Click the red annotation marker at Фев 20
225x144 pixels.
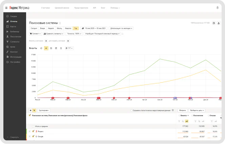tap(53, 98)
